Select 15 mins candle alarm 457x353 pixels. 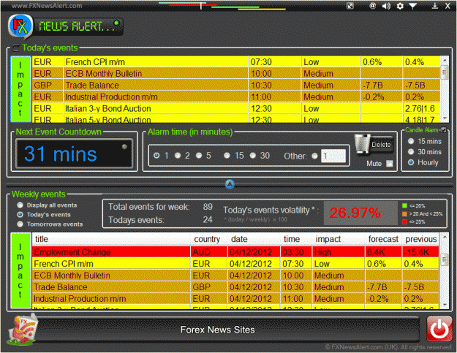point(411,141)
